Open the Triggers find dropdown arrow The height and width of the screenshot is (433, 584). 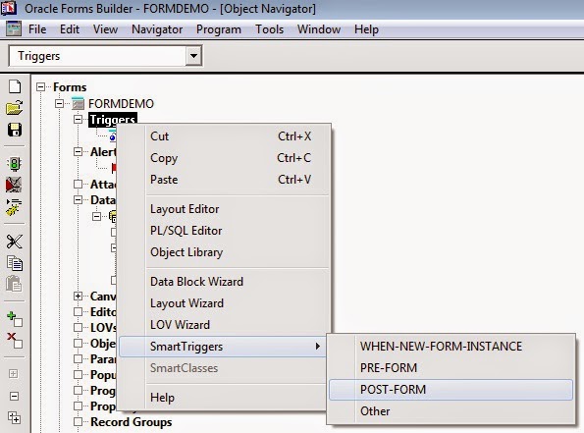tap(193, 56)
